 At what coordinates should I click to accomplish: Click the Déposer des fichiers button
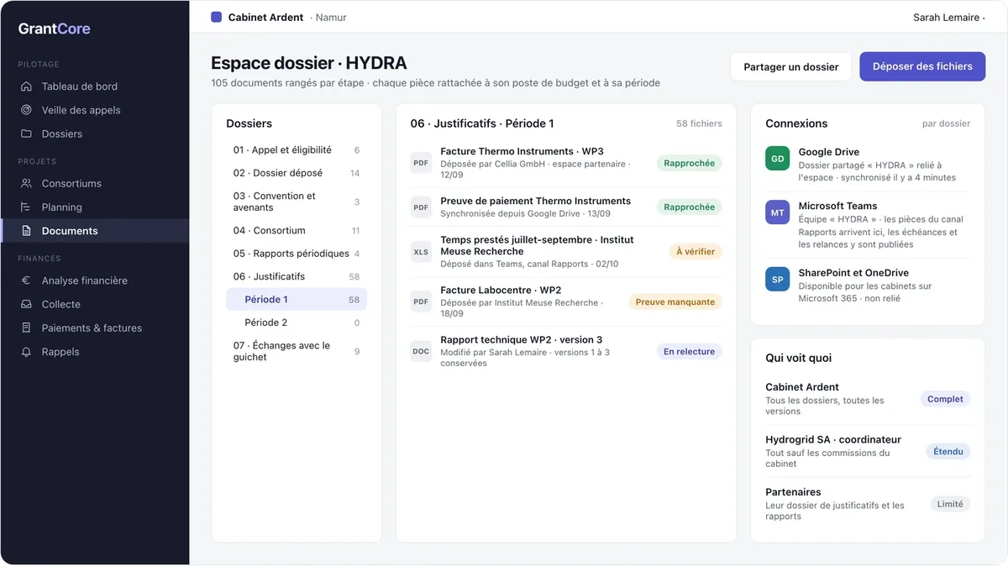point(922,66)
